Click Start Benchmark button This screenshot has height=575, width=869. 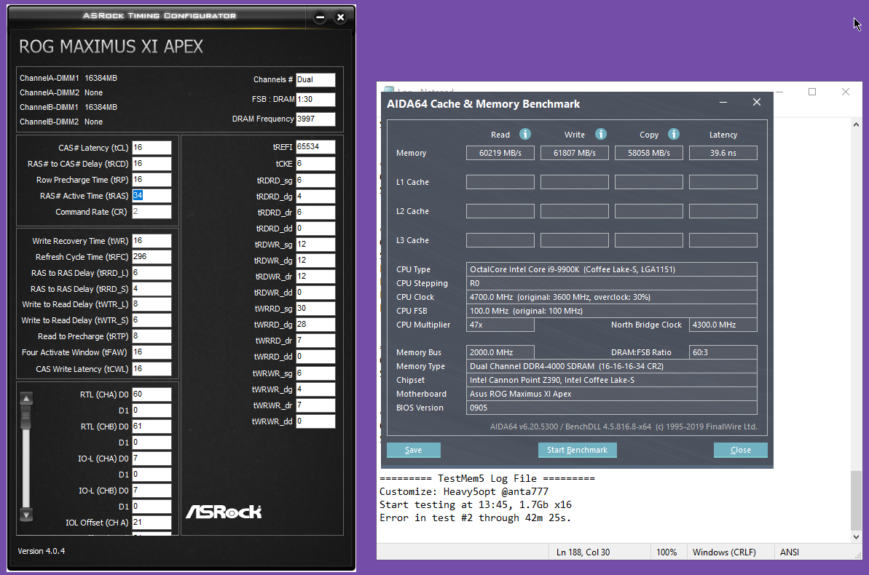(577, 450)
